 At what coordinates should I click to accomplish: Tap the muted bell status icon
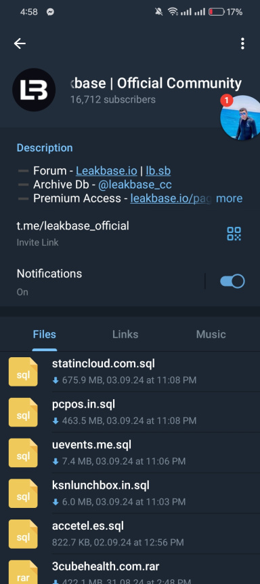point(159,12)
